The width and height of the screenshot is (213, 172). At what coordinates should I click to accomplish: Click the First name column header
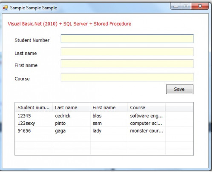pos(109,107)
